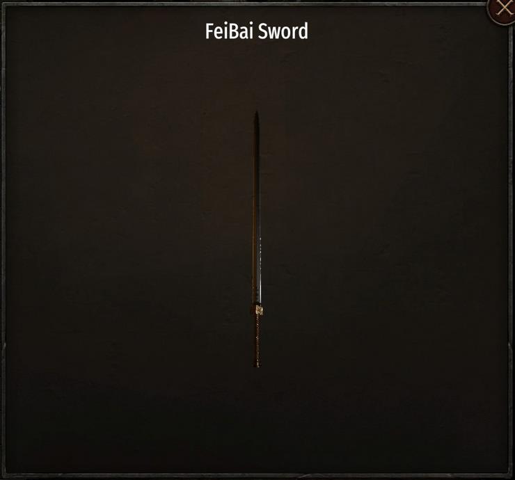The height and width of the screenshot is (480, 515).
Task: Click the round X emblem at the corner
Action: point(503,9)
